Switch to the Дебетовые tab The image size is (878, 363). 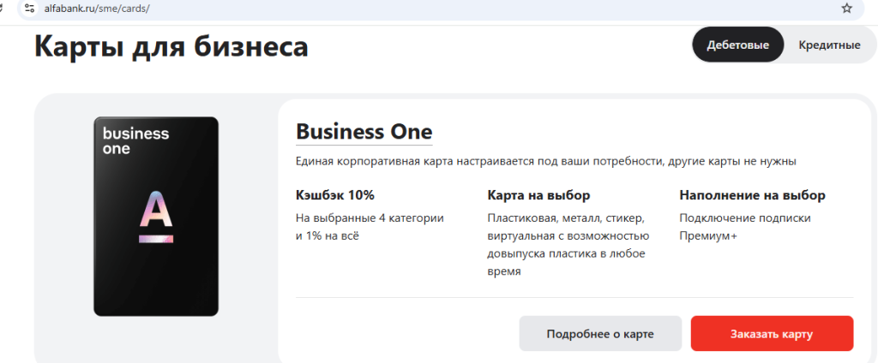click(x=737, y=45)
